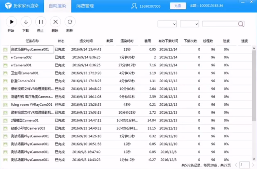
Task: Click the 刷新 (refresh) icon
Action: [70, 22]
